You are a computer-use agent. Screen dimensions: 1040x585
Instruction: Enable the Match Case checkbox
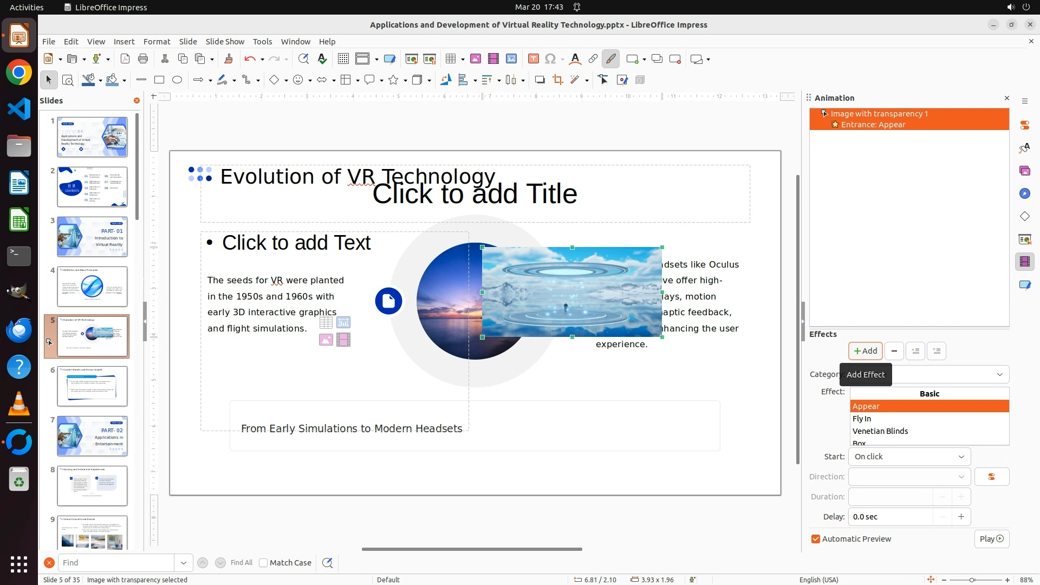coord(263,563)
